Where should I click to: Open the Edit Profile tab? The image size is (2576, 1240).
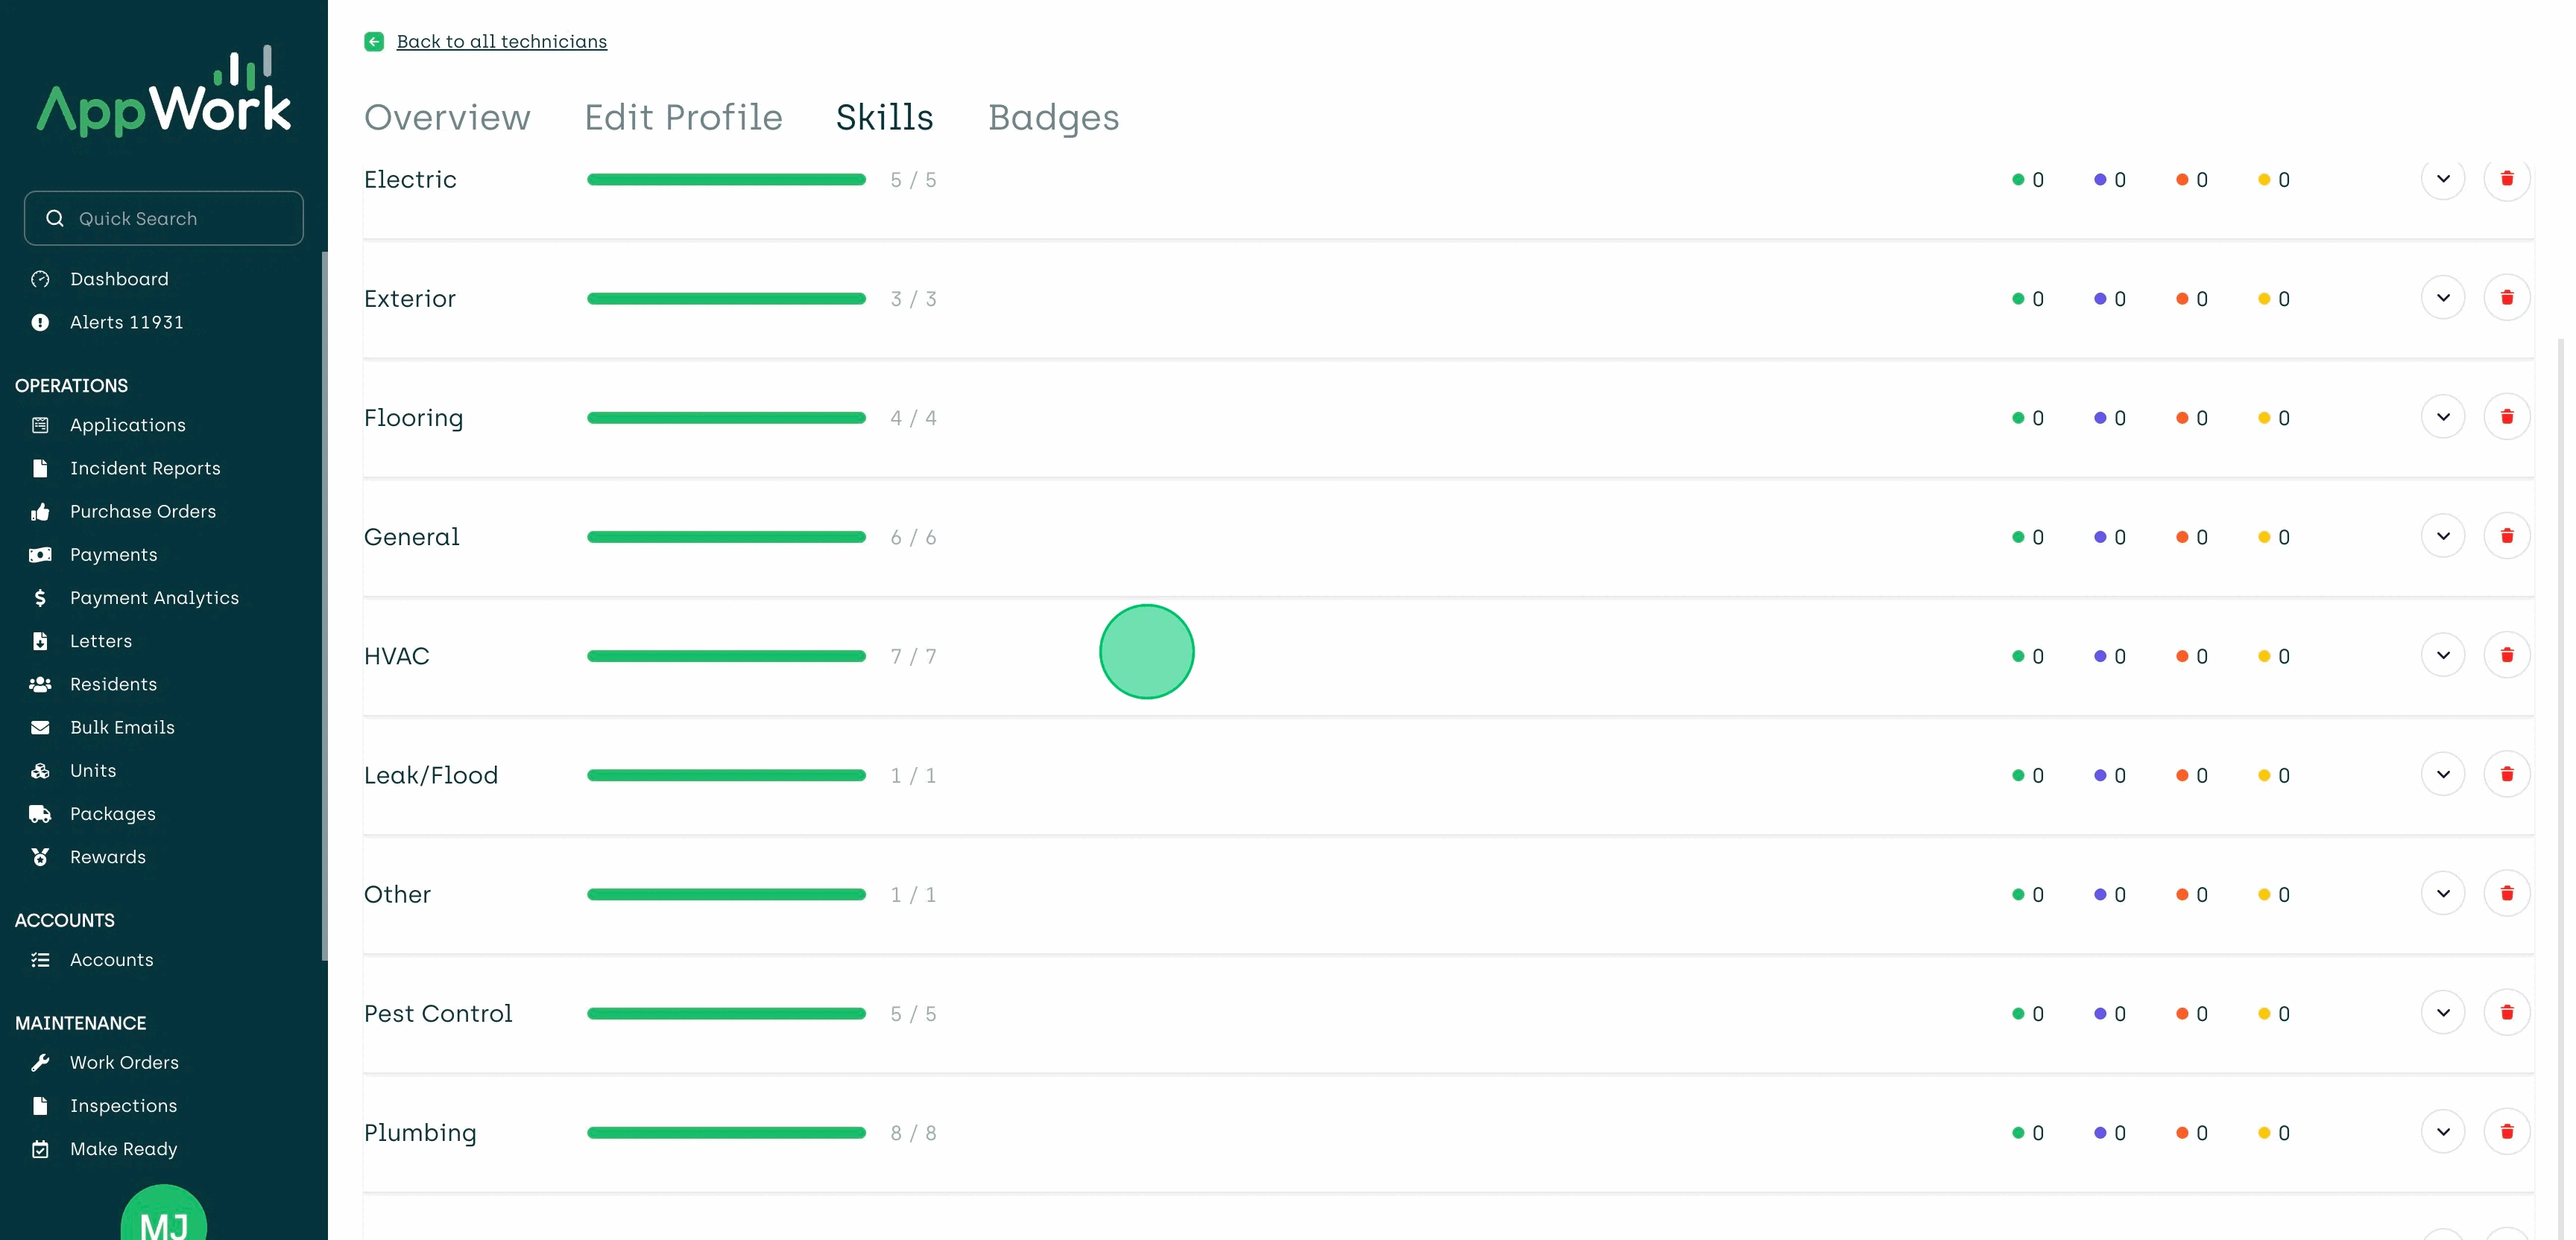(683, 117)
